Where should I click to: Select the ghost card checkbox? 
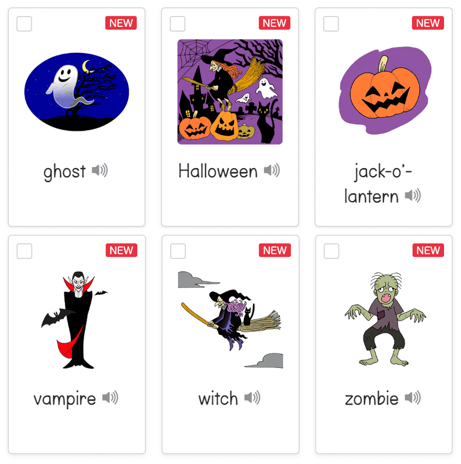(x=24, y=24)
